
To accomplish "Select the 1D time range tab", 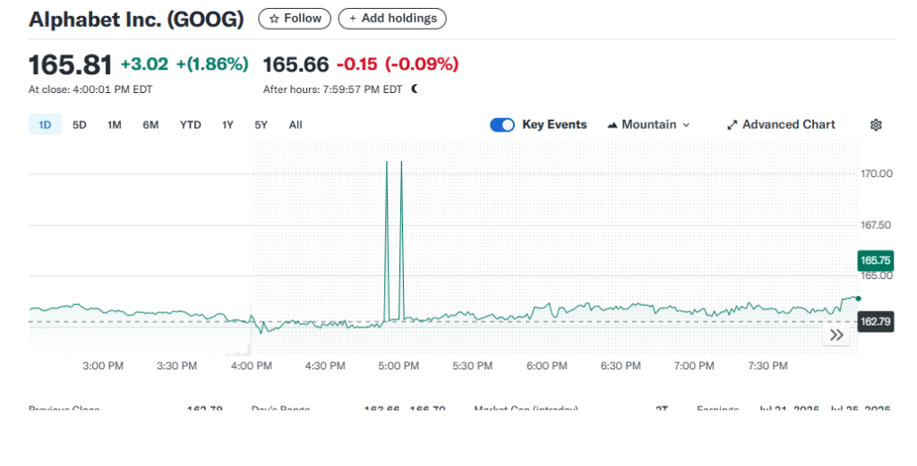I will [x=45, y=125].
